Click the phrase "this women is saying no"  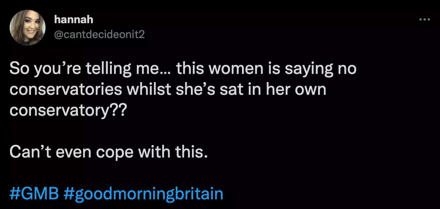click(266, 69)
